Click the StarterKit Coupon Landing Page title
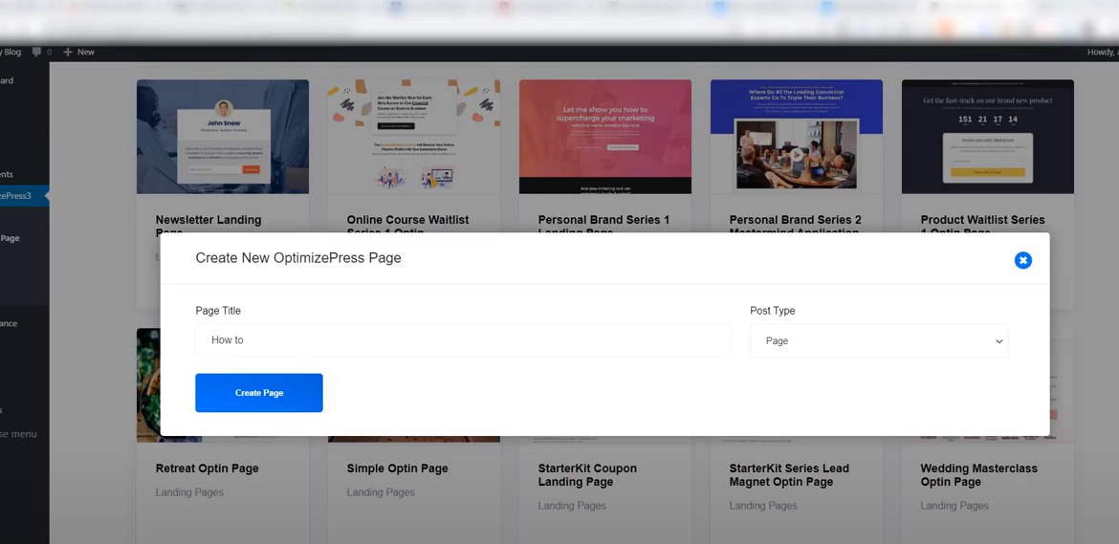1119x544 pixels. coord(587,475)
